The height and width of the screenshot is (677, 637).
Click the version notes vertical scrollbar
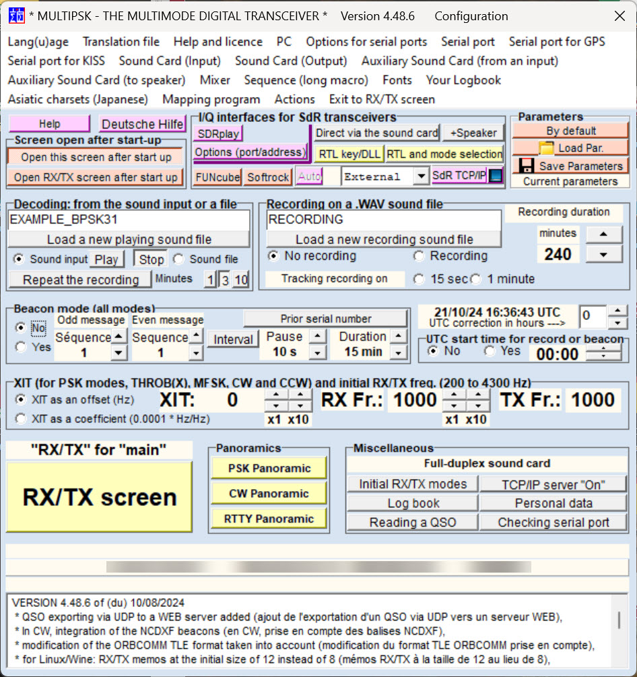coord(619,620)
